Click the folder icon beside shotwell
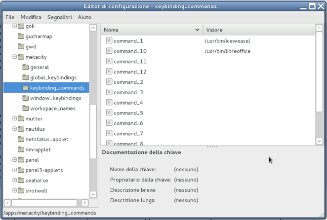327x220 pixels. coord(21,191)
